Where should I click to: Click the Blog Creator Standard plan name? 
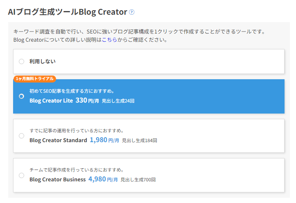coord(58,140)
